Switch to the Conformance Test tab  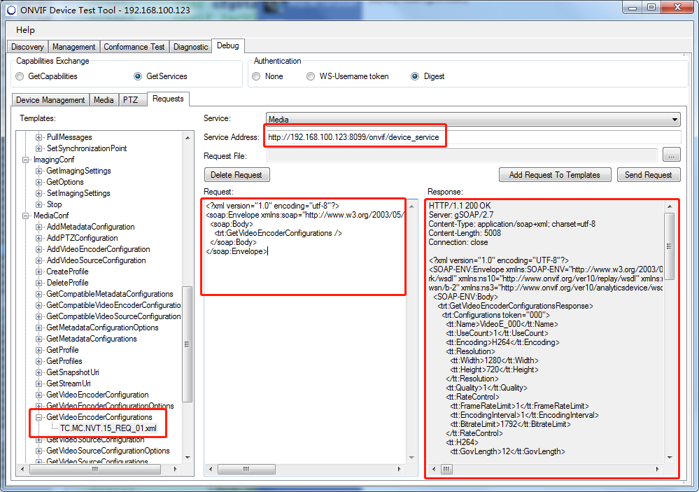pyautogui.click(x=134, y=46)
